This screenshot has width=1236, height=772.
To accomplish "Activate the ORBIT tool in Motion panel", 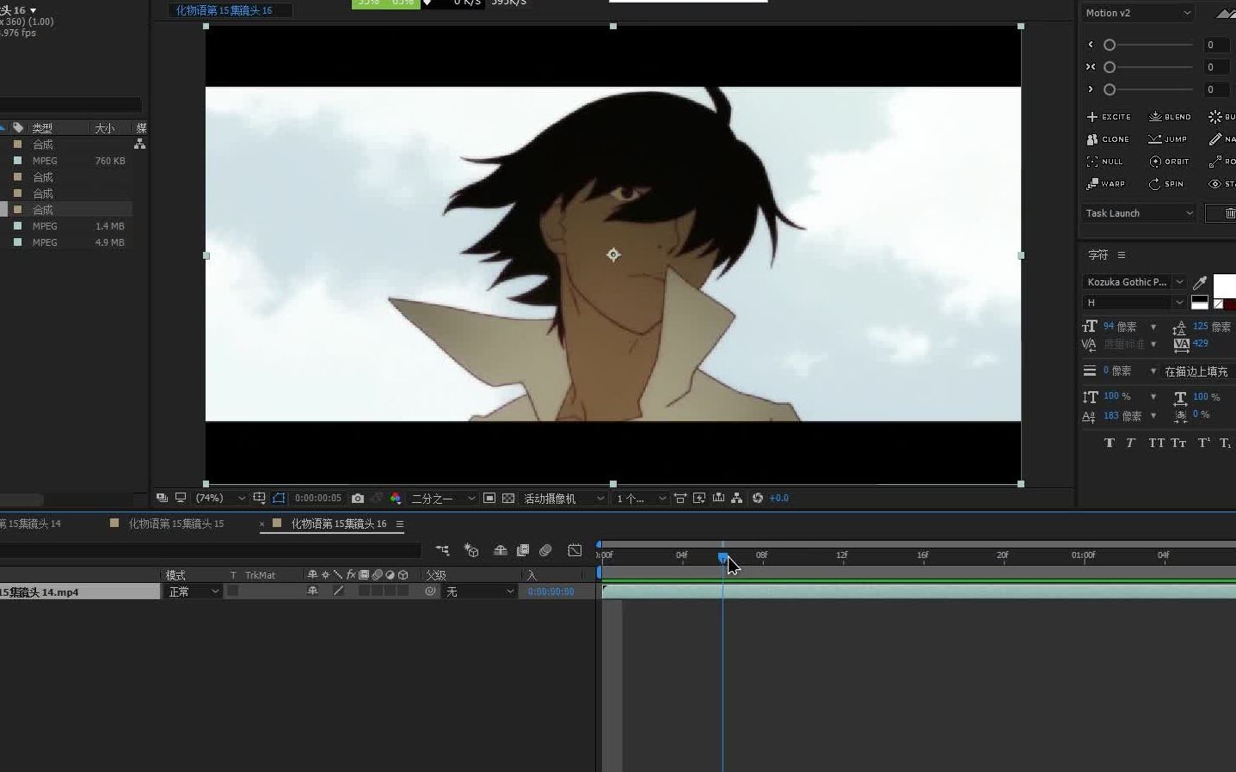I will (1169, 162).
